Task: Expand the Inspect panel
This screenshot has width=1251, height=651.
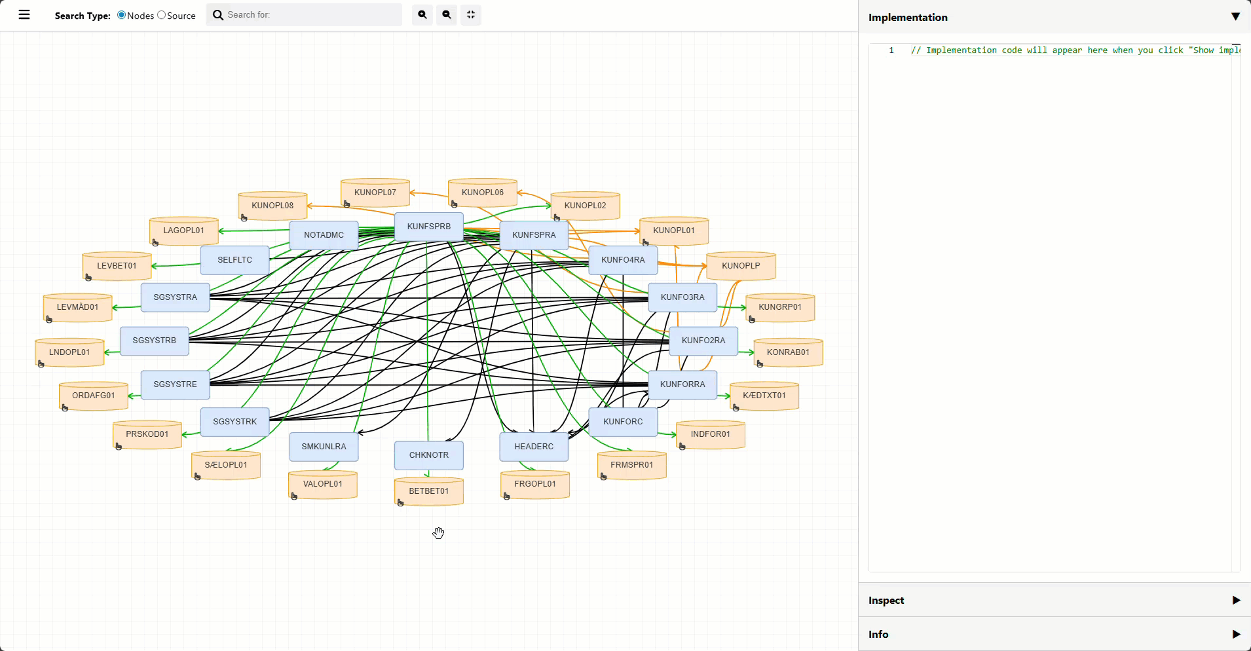Action: tap(1236, 600)
